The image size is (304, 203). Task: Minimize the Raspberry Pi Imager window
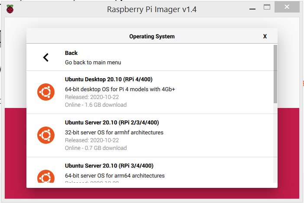[x=252, y=9]
